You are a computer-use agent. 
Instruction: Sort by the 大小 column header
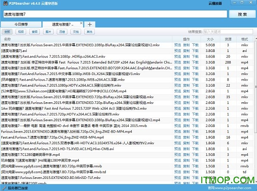click(x=210, y=39)
